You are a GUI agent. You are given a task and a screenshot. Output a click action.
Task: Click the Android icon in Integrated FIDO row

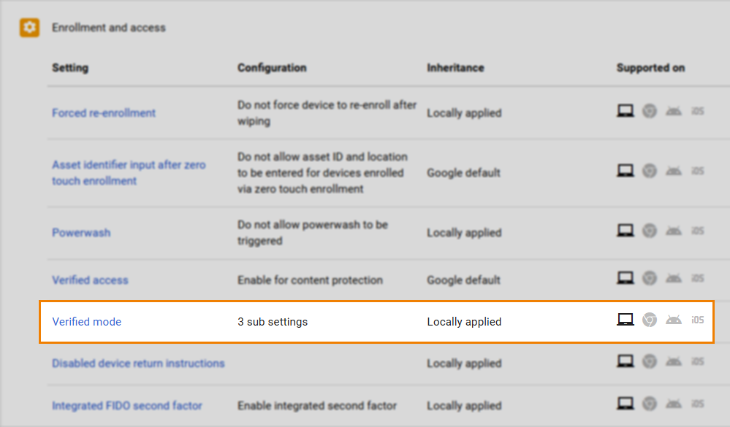pos(674,404)
